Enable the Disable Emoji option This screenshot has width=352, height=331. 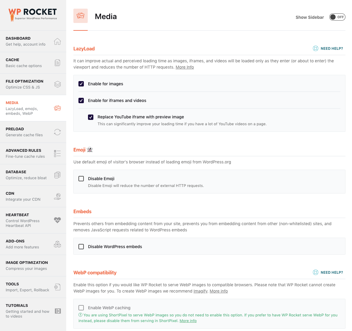(x=81, y=178)
